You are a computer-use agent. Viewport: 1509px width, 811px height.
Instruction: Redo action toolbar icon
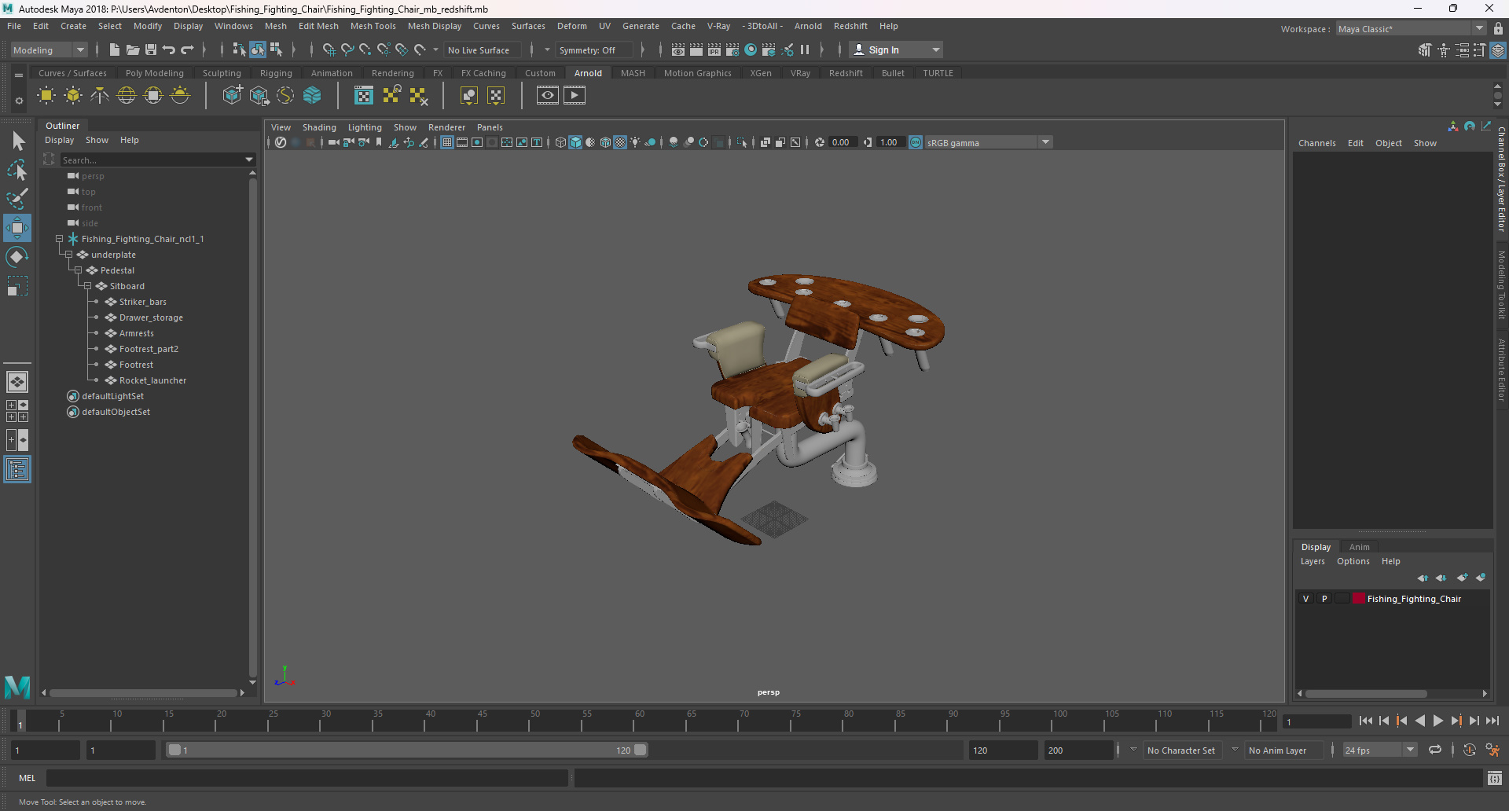[x=187, y=50]
